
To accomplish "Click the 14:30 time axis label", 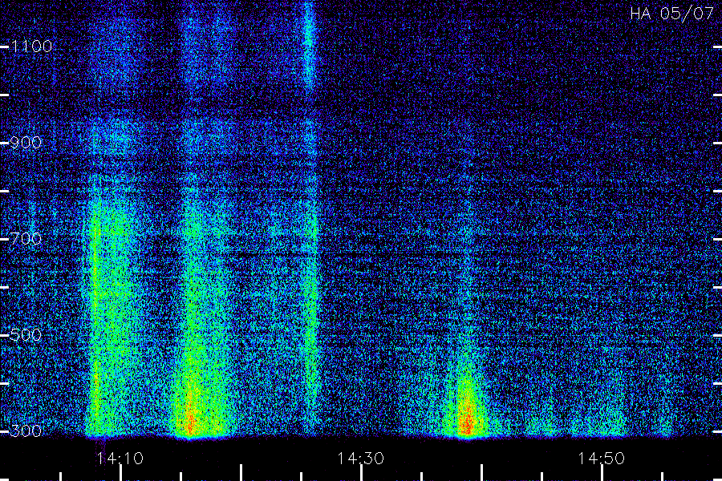I will click(x=360, y=459).
